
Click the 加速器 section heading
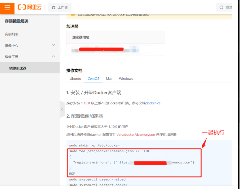(x=72, y=26)
